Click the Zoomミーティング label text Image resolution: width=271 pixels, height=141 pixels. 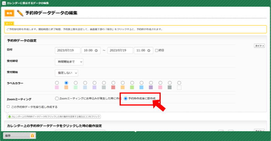pyautogui.click(x=19, y=99)
